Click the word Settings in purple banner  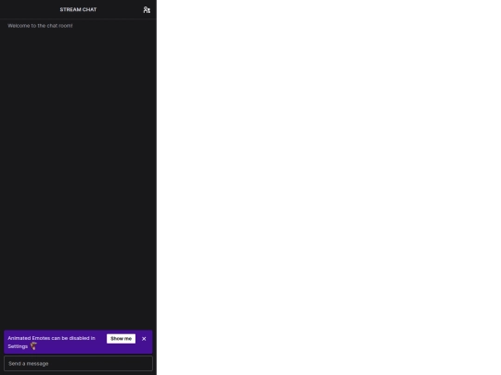click(18, 346)
